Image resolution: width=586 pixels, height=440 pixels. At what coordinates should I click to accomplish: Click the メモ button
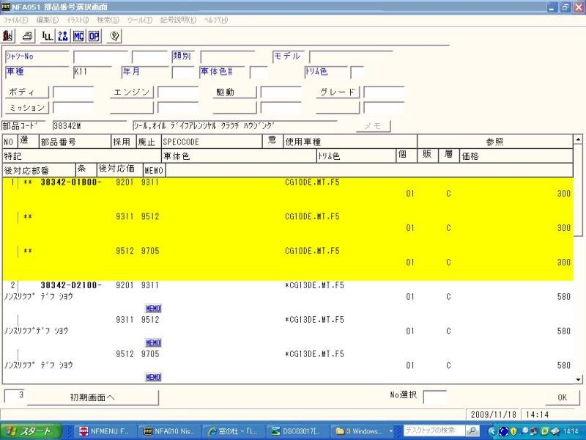tap(374, 126)
